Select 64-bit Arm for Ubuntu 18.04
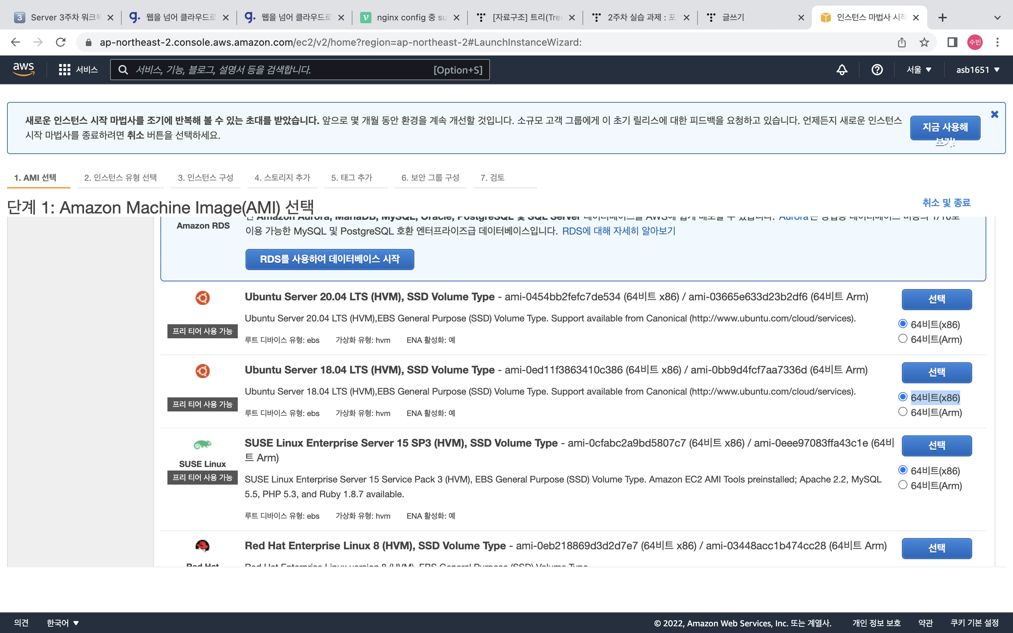The image size is (1013, 633). [903, 412]
